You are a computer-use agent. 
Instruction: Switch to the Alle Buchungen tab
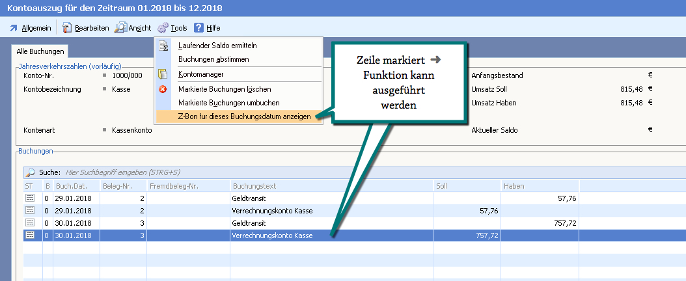click(40, 51)
